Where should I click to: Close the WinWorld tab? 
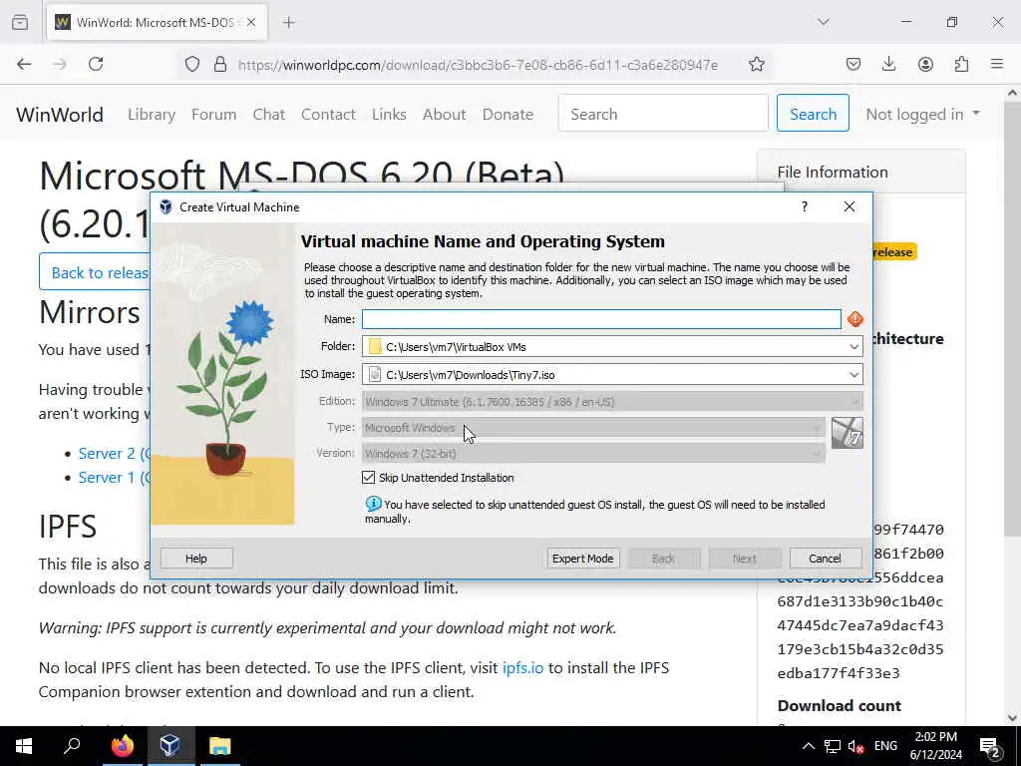coord(251,22)
